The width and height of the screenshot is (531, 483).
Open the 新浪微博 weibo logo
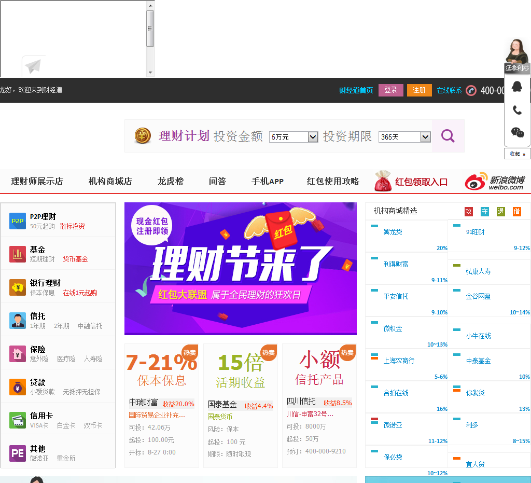point(494,182)
